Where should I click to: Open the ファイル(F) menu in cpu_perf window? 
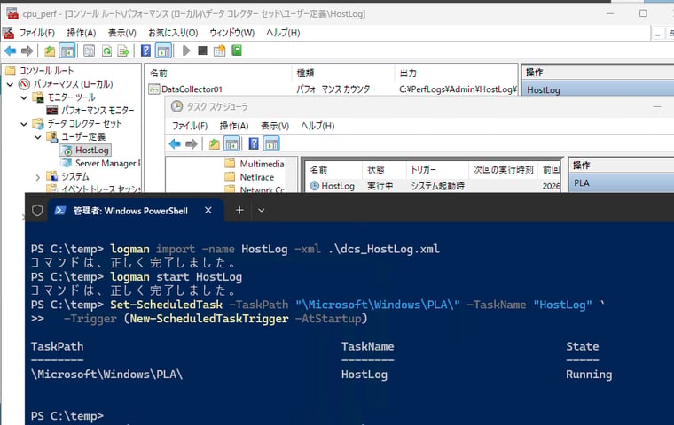37,33
